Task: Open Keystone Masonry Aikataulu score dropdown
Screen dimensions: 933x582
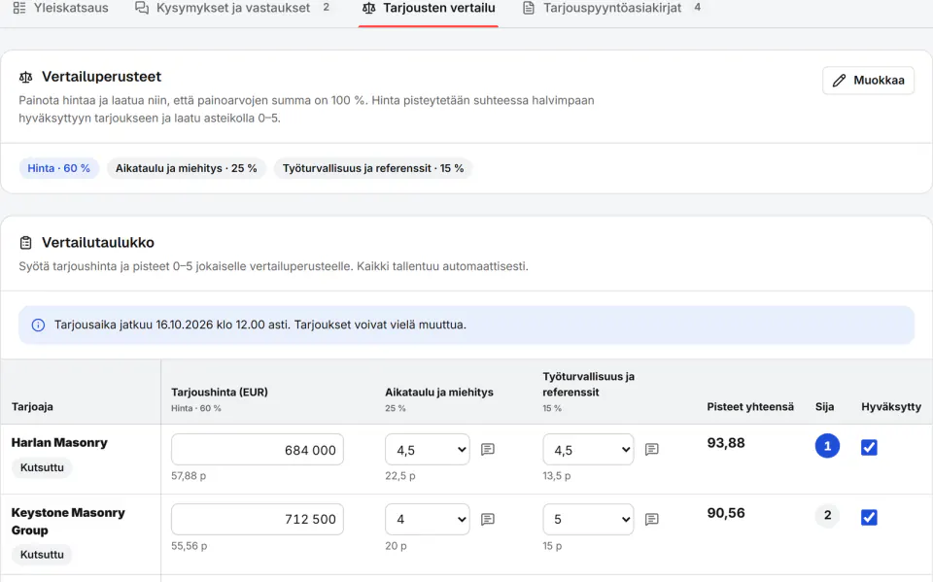Action: (428, 519)
